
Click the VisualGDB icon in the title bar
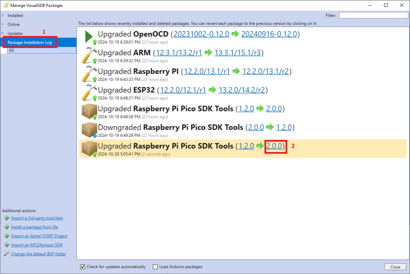[6, 5]
